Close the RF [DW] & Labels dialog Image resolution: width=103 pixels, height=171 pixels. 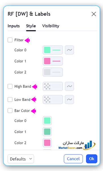click(94, 14)
